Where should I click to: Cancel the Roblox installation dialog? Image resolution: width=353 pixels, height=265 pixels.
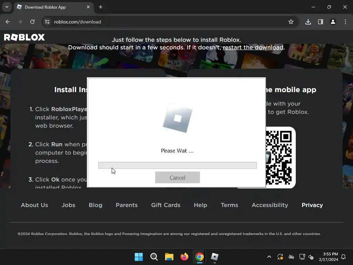click(x=178, y=178)
